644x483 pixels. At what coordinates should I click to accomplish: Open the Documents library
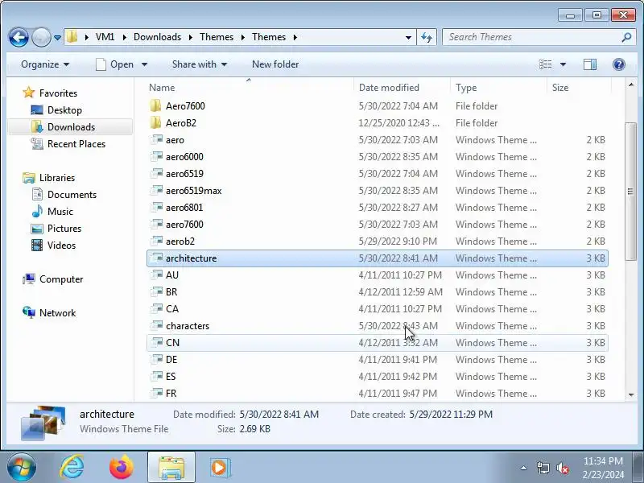pyautogui.click(x=72, y=194)
